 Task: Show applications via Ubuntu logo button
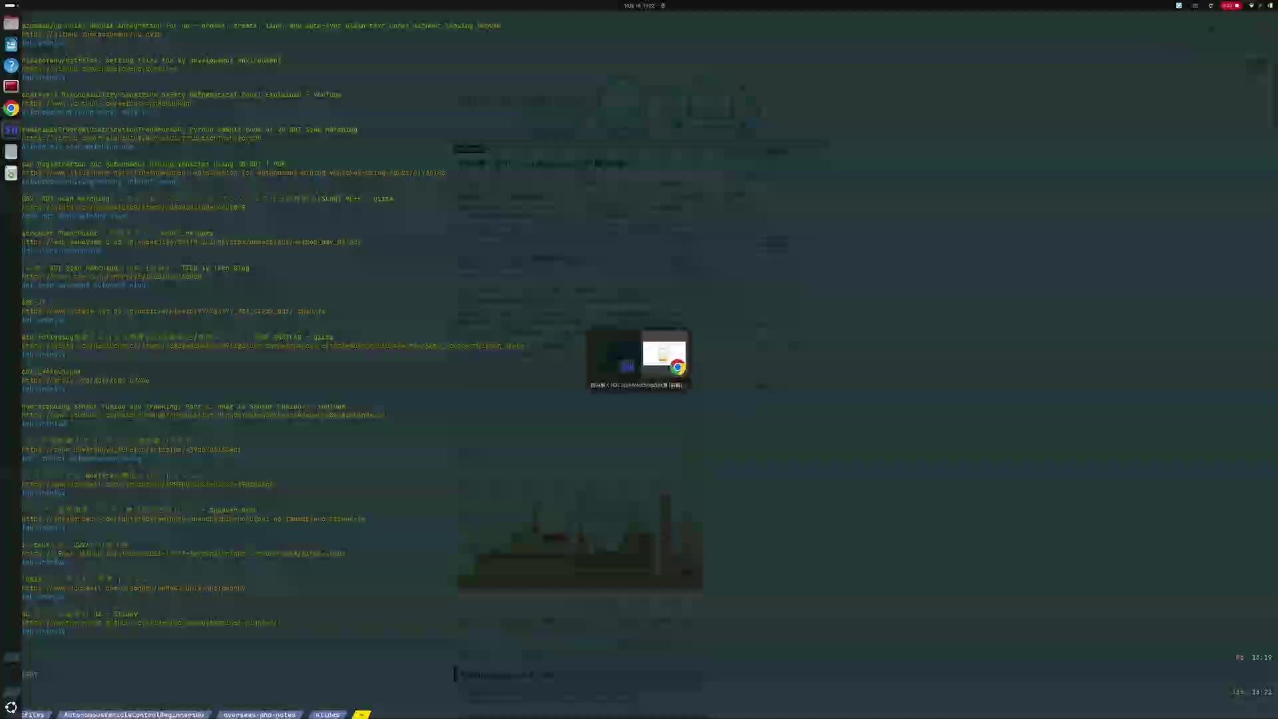click(x=11, y=707)
